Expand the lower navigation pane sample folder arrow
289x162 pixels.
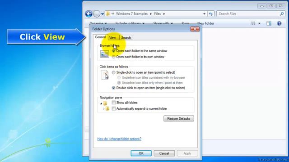click(103, 109)
